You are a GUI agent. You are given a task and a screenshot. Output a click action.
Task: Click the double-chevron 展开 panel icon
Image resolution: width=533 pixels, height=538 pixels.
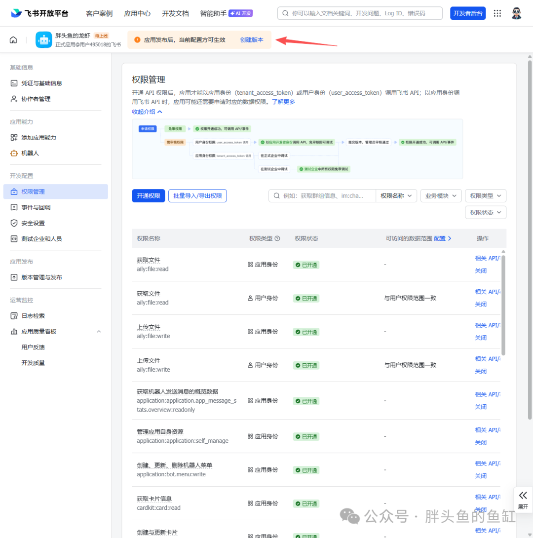pos(523,496)
